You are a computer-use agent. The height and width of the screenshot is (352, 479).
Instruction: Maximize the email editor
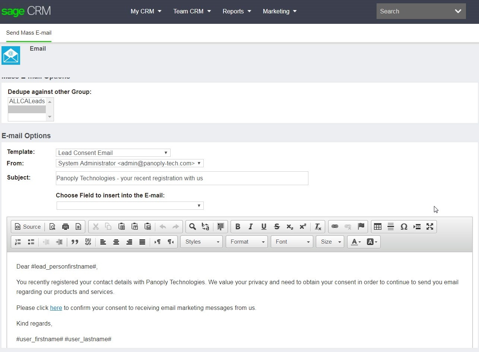click(430, 226)
